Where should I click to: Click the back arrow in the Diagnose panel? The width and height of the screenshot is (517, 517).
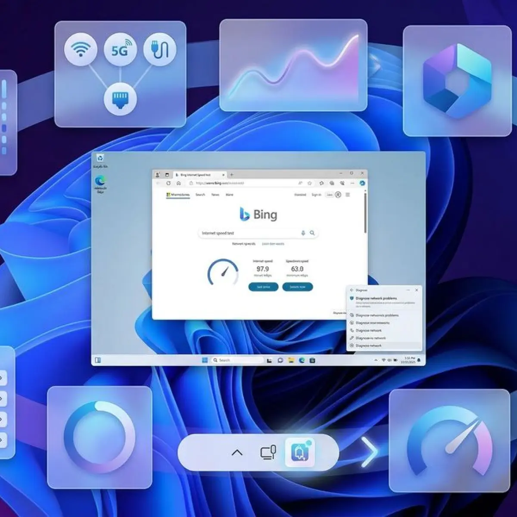[352, 290]
